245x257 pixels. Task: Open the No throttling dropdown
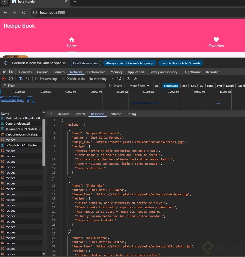101,79
